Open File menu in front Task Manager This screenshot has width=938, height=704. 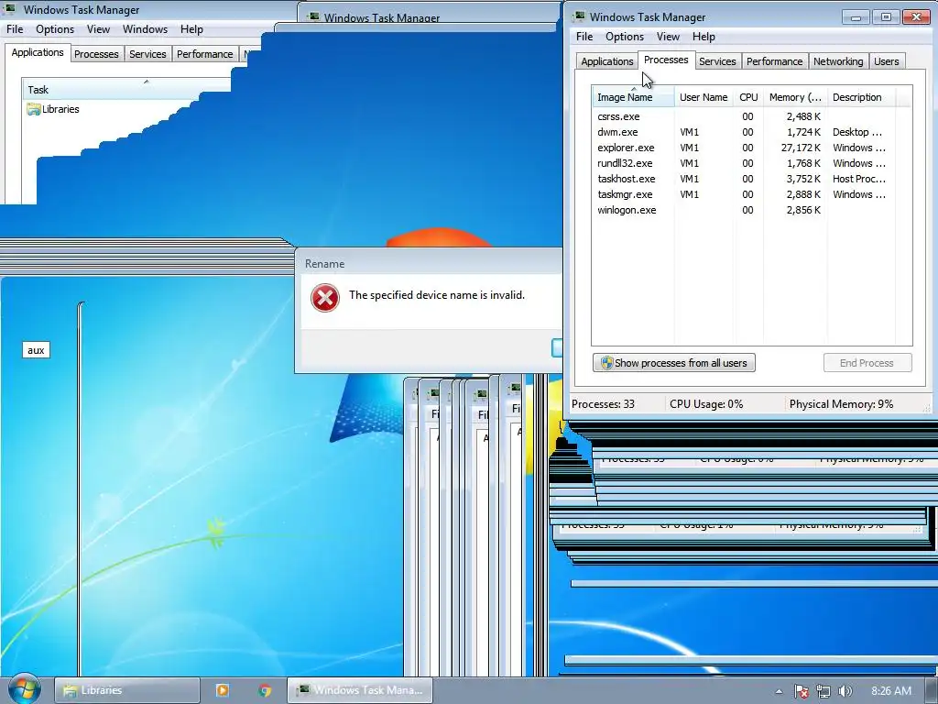(584, 37)
